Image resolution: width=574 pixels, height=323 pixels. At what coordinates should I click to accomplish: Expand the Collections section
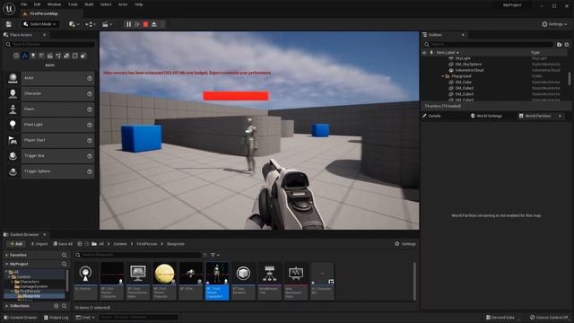pyautogui.click(x=6, y=306)
